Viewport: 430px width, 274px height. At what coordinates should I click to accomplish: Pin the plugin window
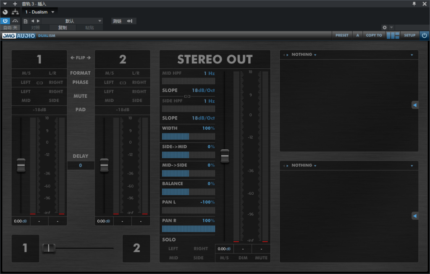414,4
